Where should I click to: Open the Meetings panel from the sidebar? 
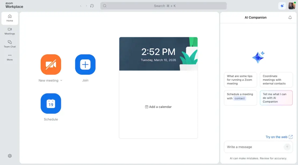(10, 32)
